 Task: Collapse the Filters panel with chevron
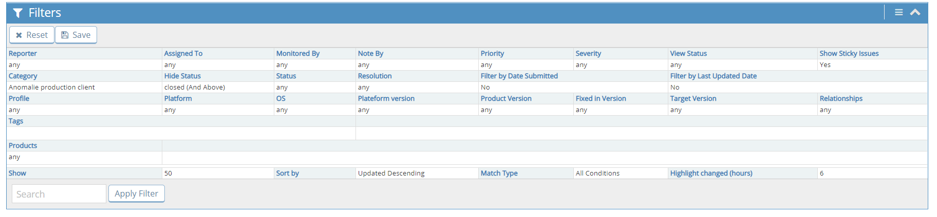point(915,12)
